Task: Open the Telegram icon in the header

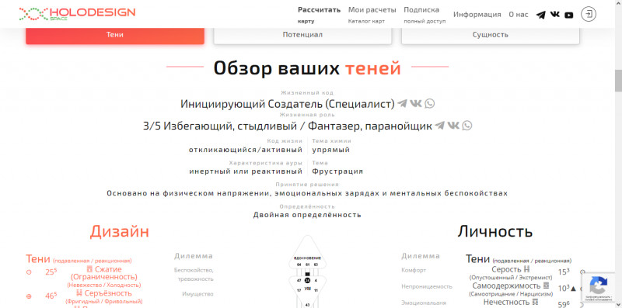Action: pyautogui.click(x=540, y=15)
